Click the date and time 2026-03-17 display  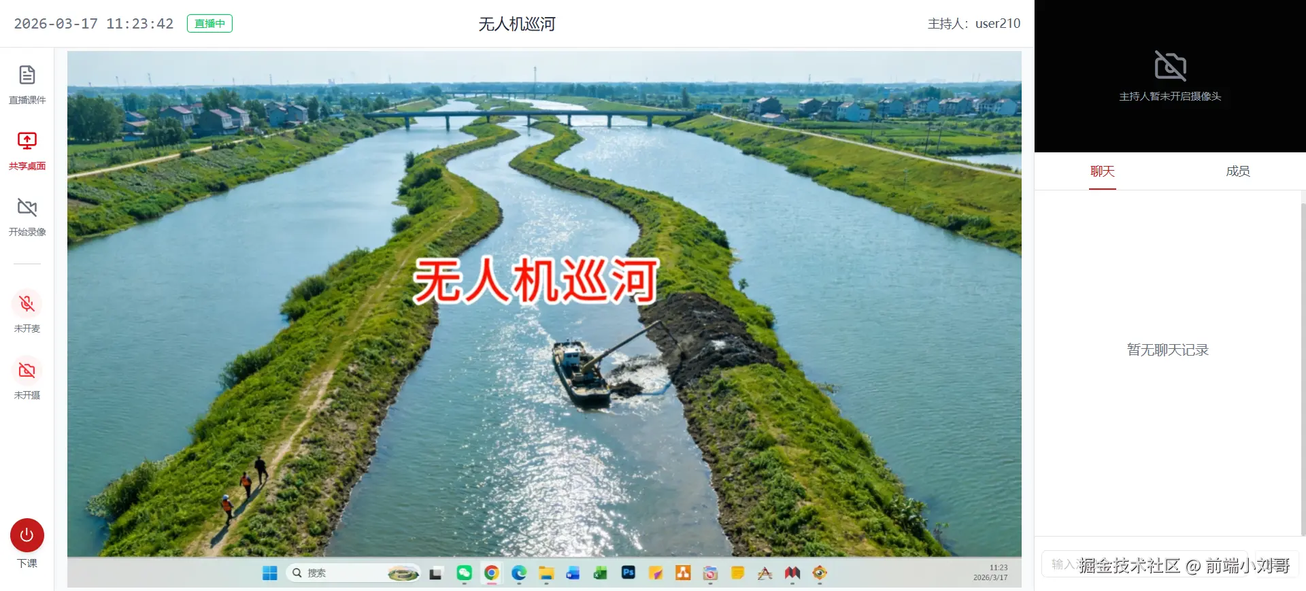click(x=94, y=24)
